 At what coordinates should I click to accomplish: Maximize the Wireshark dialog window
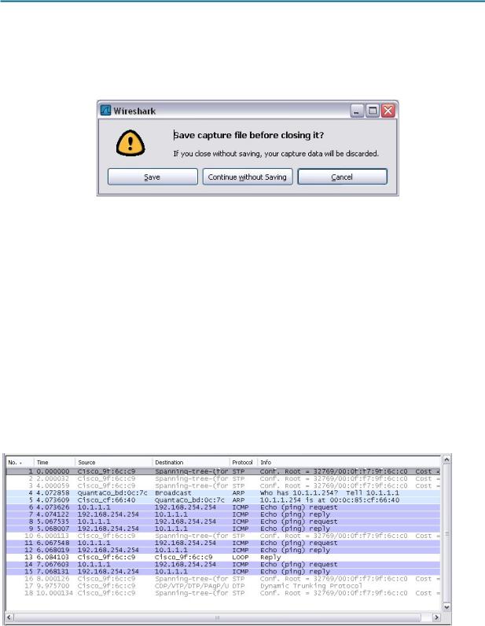[x=373, y=111]
